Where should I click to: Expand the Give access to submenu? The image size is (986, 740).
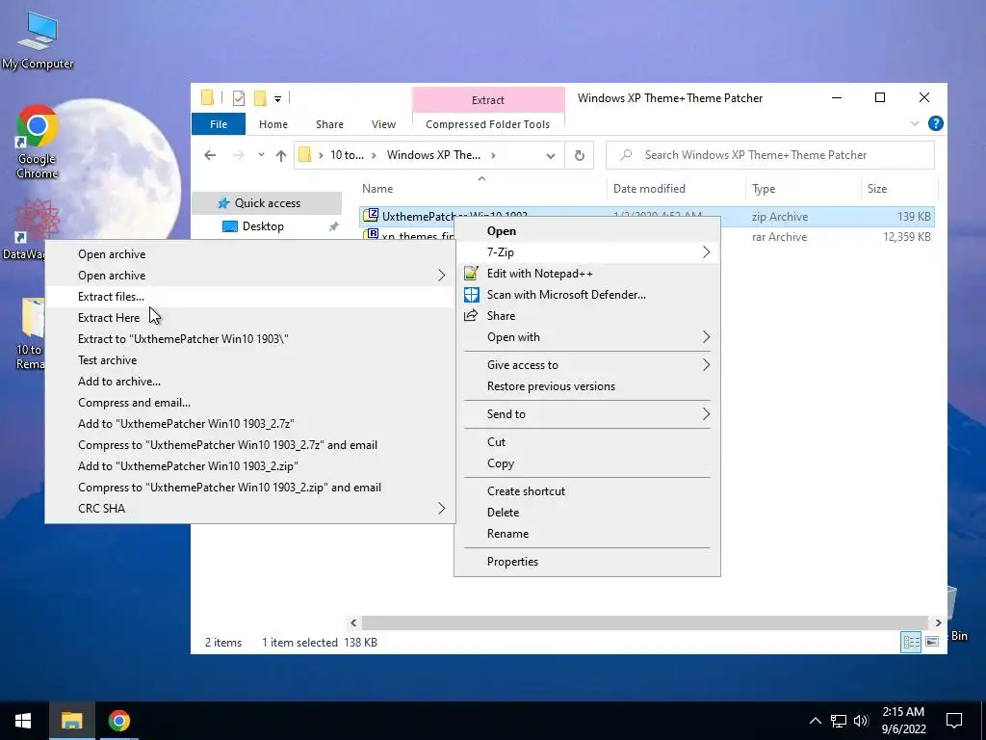click(x=586, y=365)
